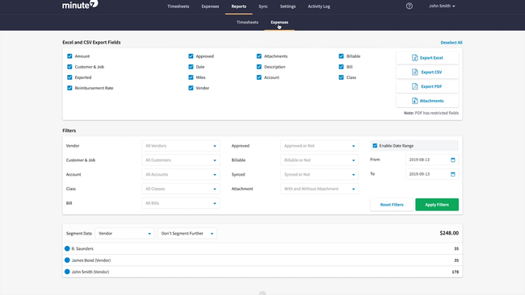
Task: Toggle the Account export checkbox
Action: click(258, 77)
